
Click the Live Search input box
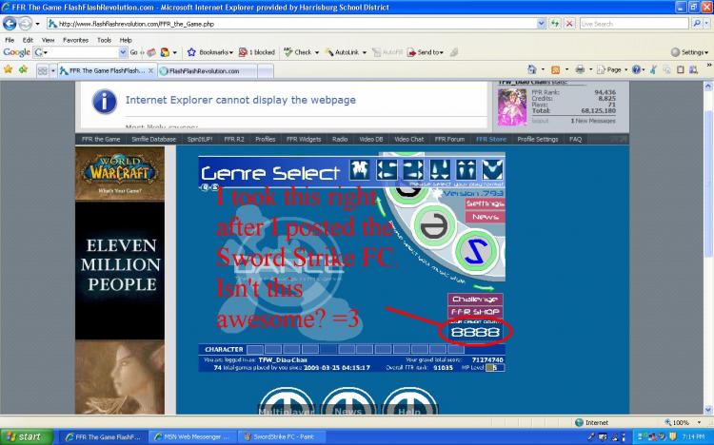(x=634, y=24)
